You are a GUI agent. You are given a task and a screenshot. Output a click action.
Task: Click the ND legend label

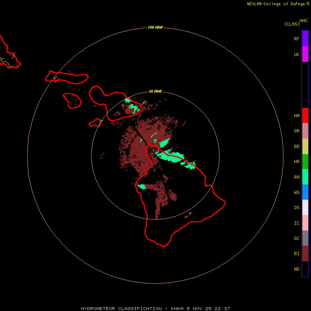[x=296, y=269]
